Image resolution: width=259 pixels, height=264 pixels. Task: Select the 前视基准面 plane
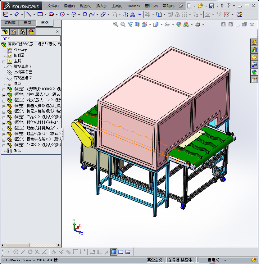pos(23,67)
